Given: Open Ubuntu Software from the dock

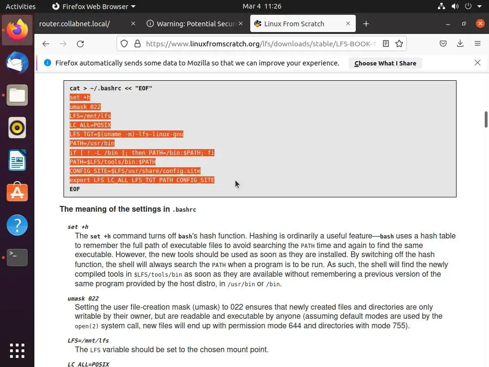Looking at the screenshot, I should pos(17,192).
